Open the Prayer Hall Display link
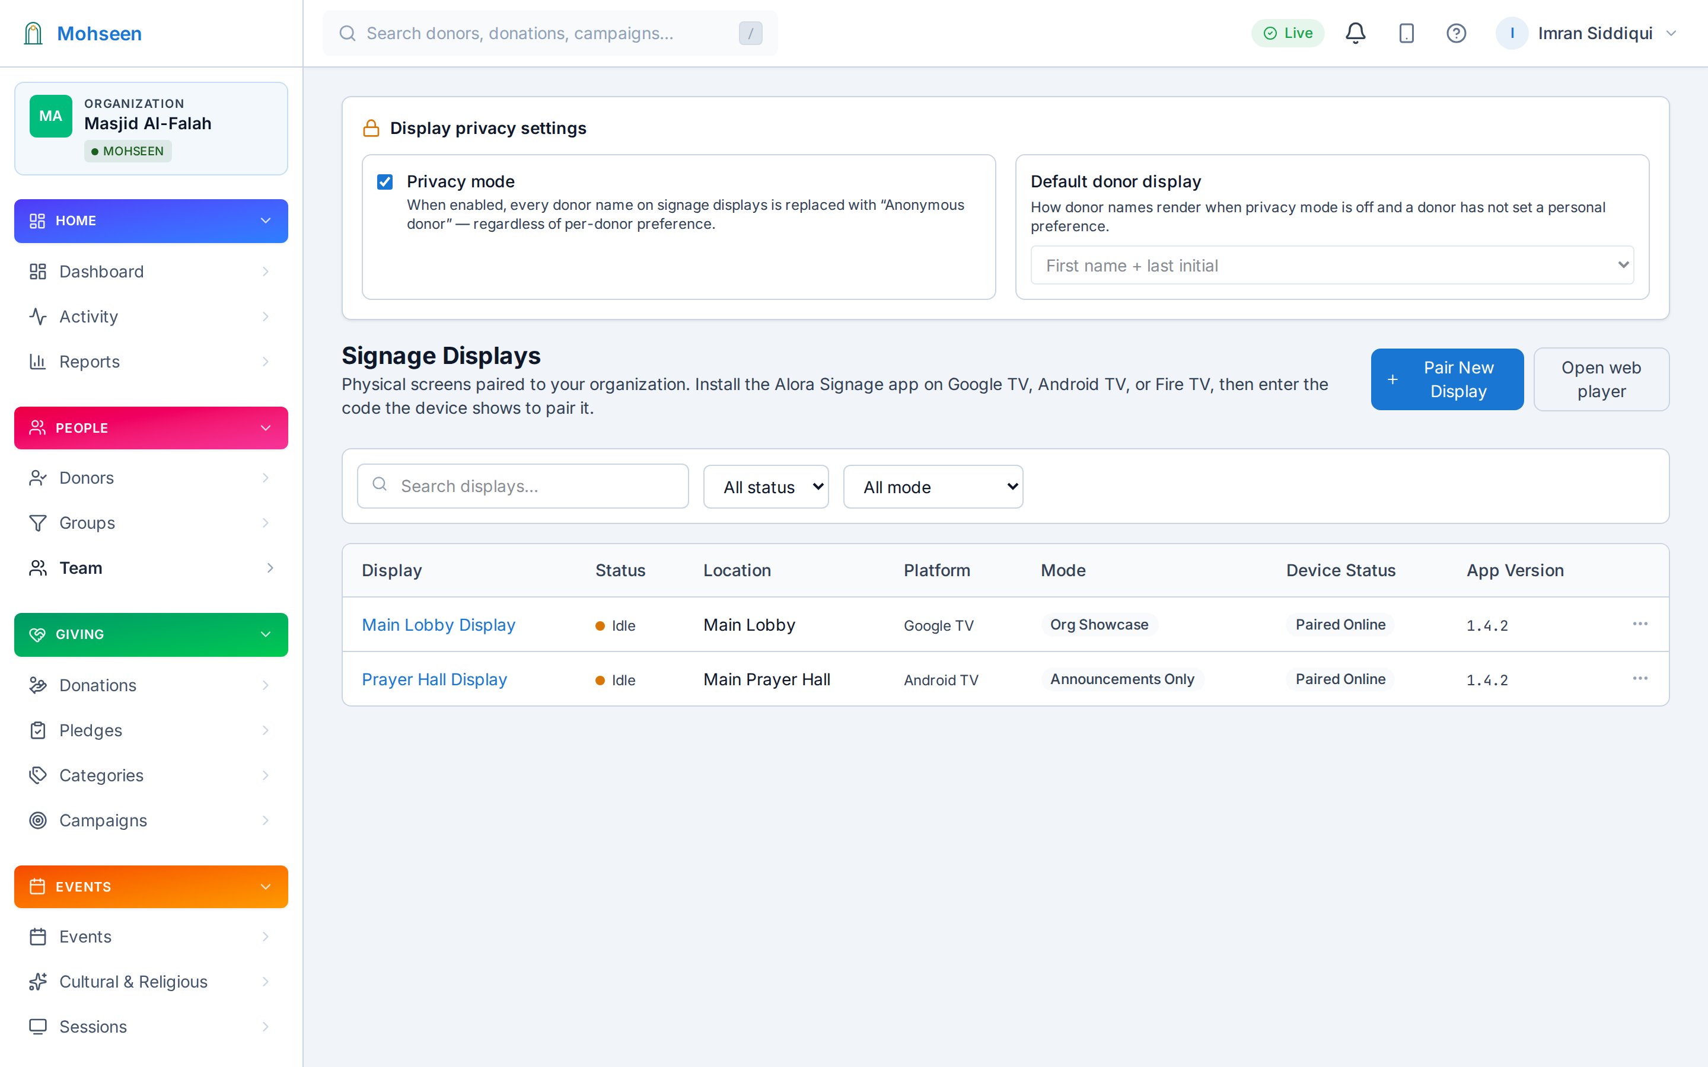 [x=434, y=679]
